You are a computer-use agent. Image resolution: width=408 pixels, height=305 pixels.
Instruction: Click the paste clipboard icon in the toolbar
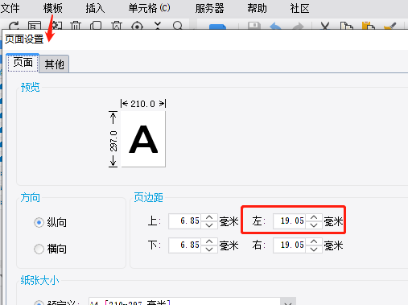click(x=369, y=26)
